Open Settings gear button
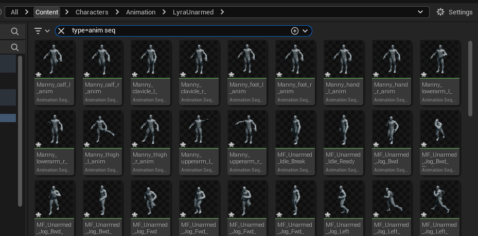The width and height of the screenshot is (478, 236). tap(454, 12)
